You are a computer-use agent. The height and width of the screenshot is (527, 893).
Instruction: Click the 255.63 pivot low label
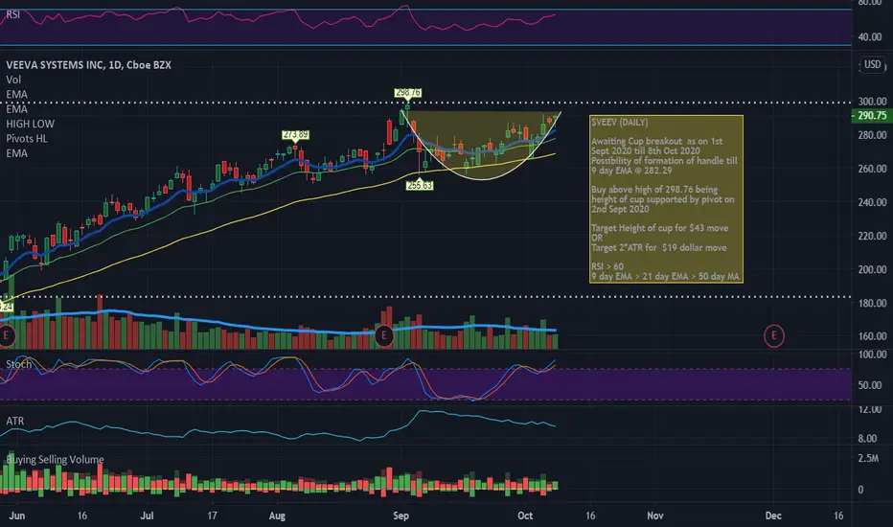pos(420,185)
